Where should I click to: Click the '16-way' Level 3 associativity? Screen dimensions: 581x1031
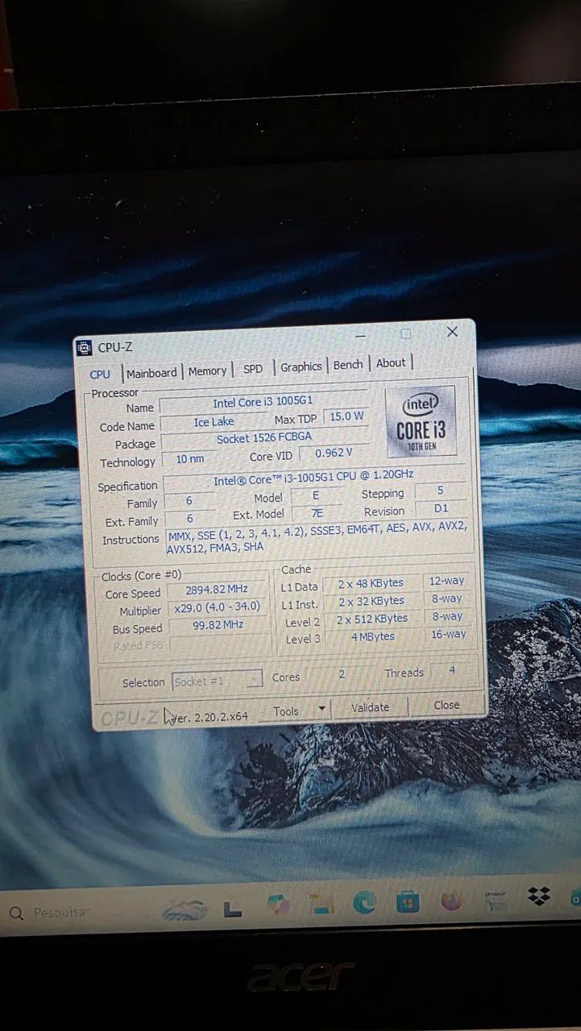coord(448,634)
